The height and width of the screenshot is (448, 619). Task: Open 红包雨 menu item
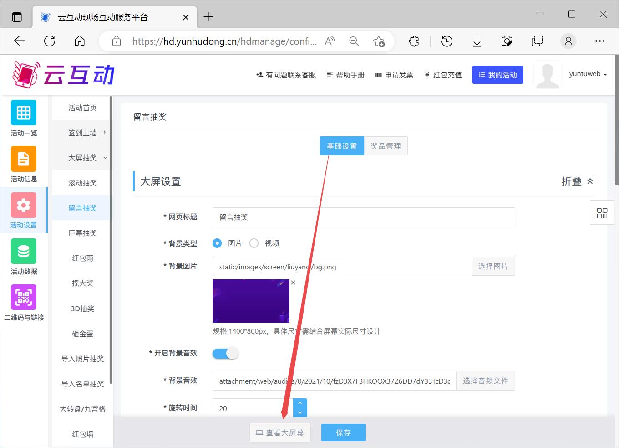pos(82,258)
